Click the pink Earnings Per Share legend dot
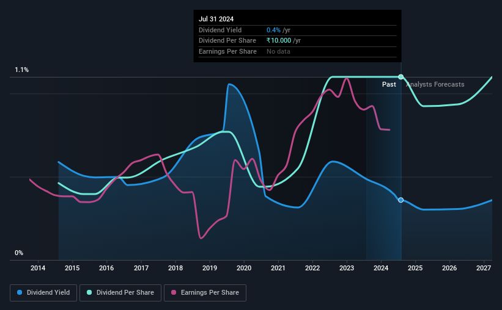This screenshot has width=502, height=310. coord(174,292)
